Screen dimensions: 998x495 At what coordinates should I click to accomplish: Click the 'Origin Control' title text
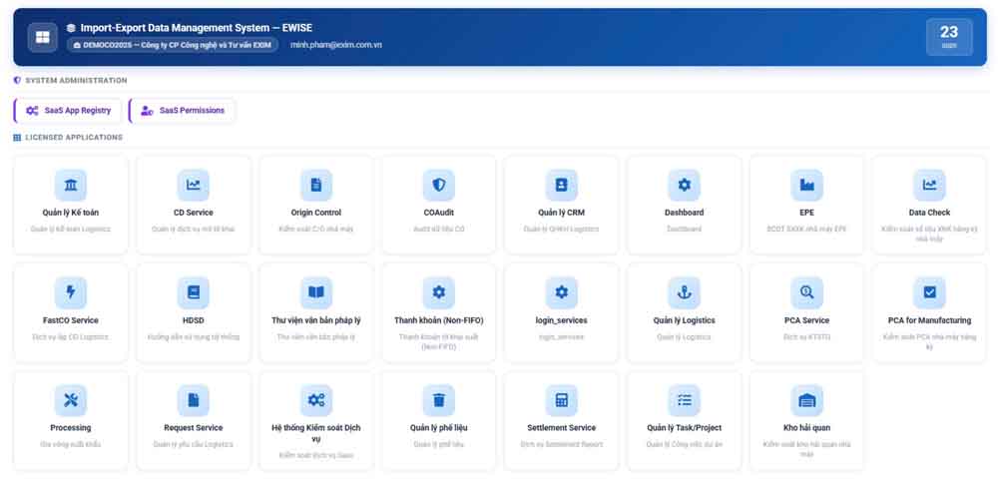316,213
